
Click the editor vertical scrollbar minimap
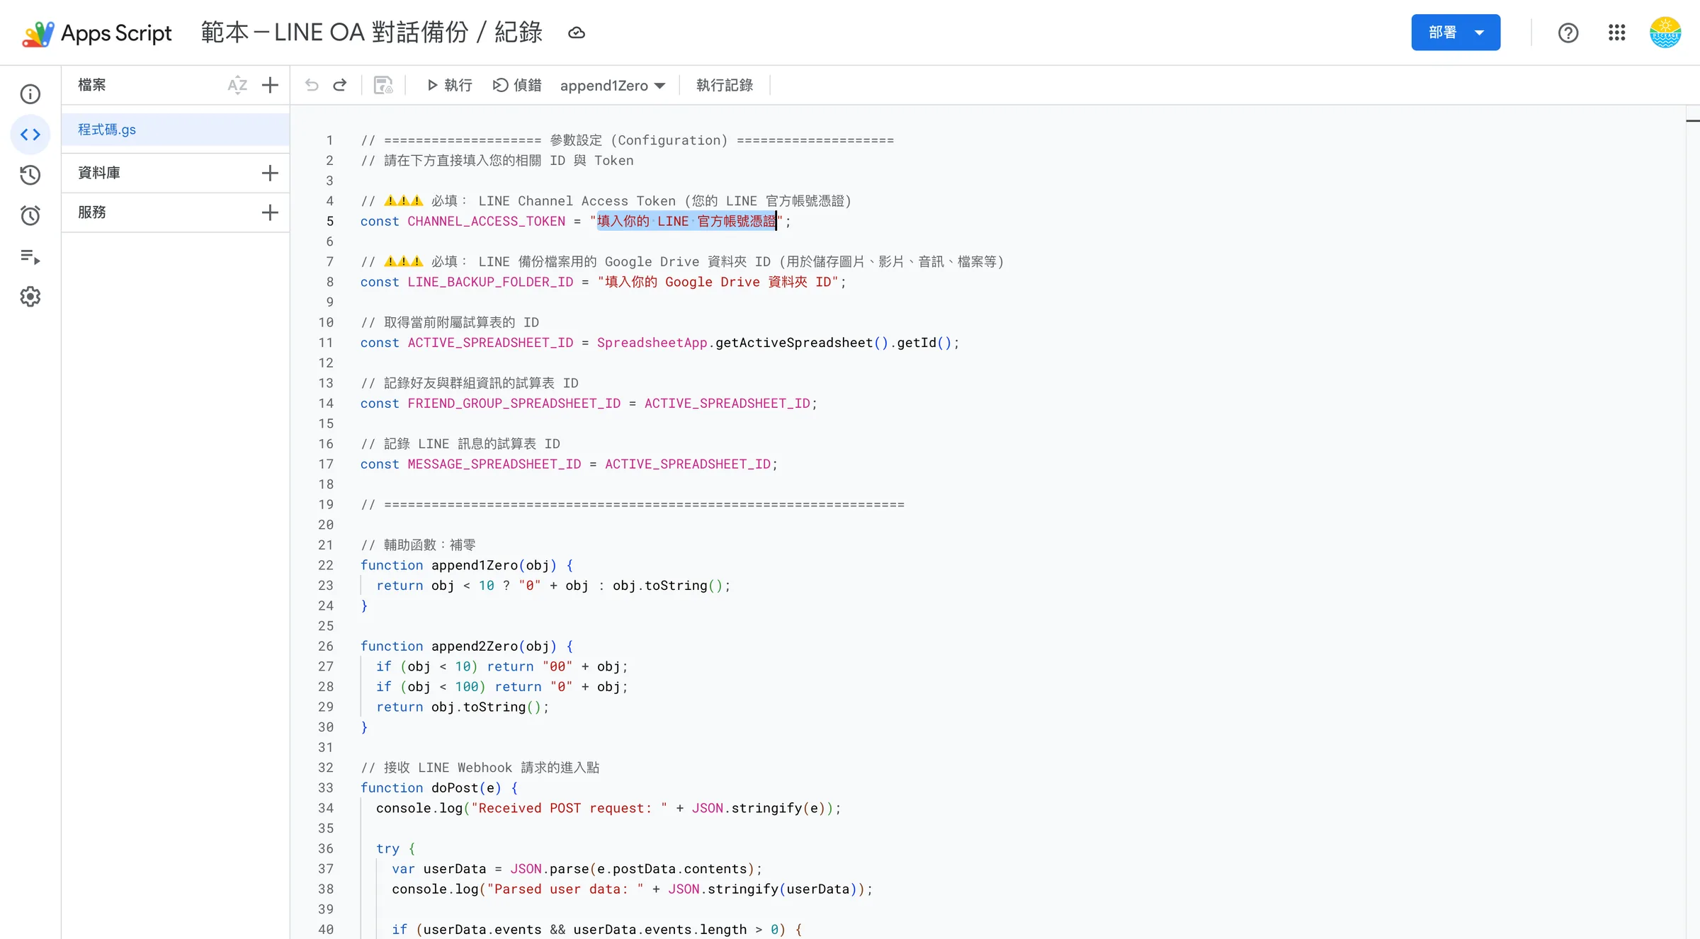coord(1692,522)
